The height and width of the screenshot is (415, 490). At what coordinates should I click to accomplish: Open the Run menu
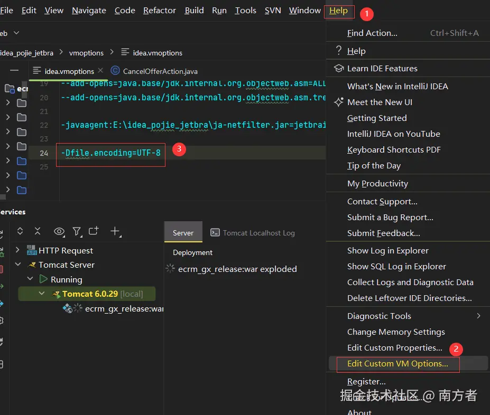click(219, 11)
